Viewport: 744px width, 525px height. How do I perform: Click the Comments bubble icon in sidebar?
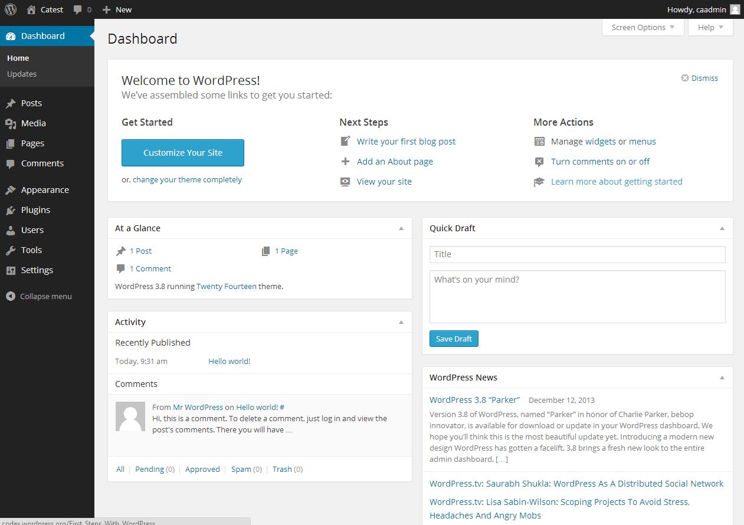11,163
